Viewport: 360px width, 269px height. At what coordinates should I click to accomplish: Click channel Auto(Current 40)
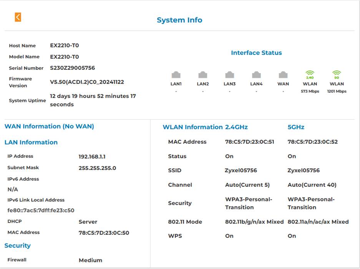(312, 185)
